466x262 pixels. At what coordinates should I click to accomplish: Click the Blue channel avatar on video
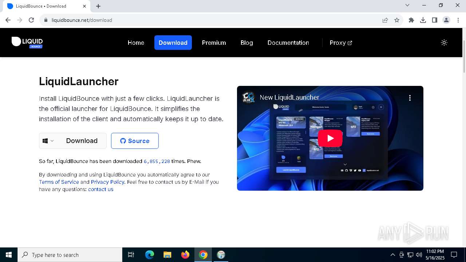[249, 98]
